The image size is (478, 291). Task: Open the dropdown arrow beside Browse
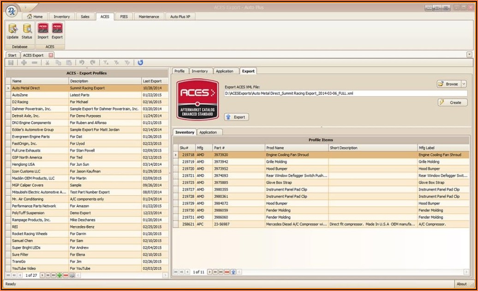point(464,84)
